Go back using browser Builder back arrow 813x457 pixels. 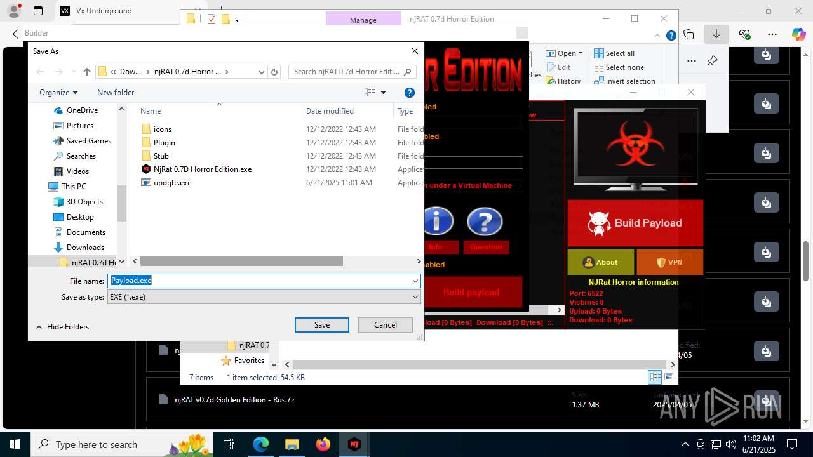coord(17,33)
